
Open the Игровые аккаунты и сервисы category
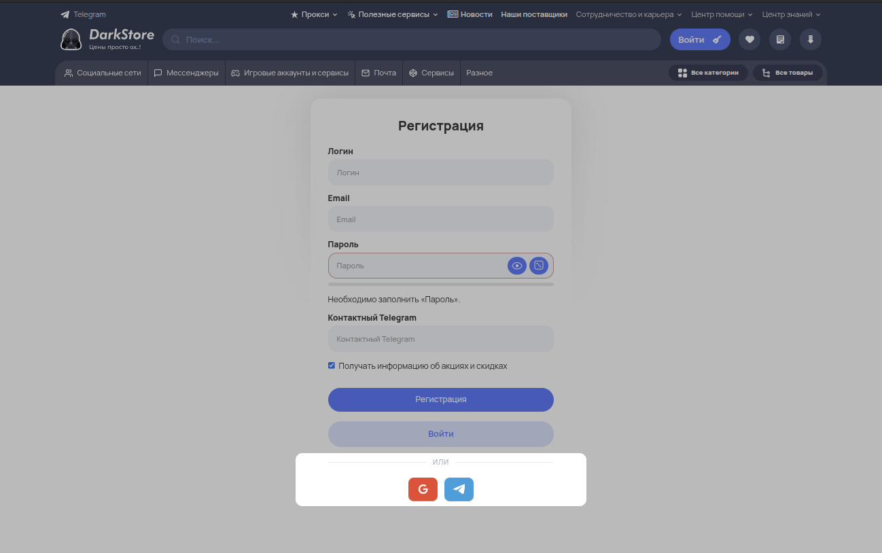[x=289, y=73]
